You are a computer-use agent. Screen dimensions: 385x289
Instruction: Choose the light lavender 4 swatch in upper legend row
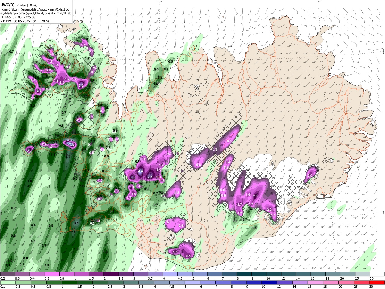click(170, 274)
